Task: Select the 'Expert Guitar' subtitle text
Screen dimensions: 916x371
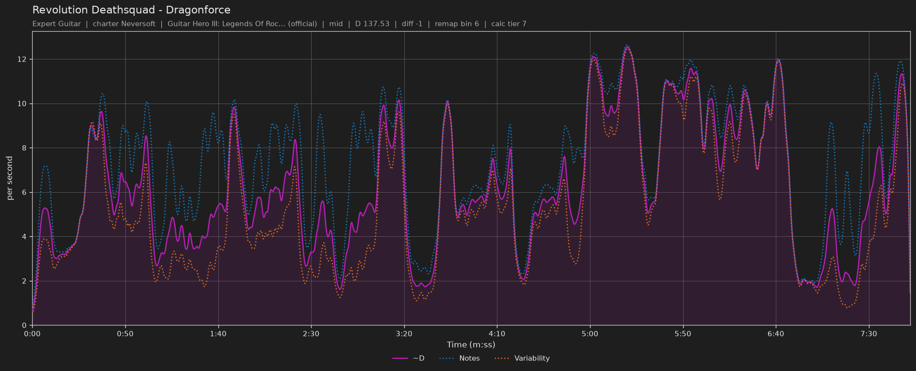Action: point(57,24)
